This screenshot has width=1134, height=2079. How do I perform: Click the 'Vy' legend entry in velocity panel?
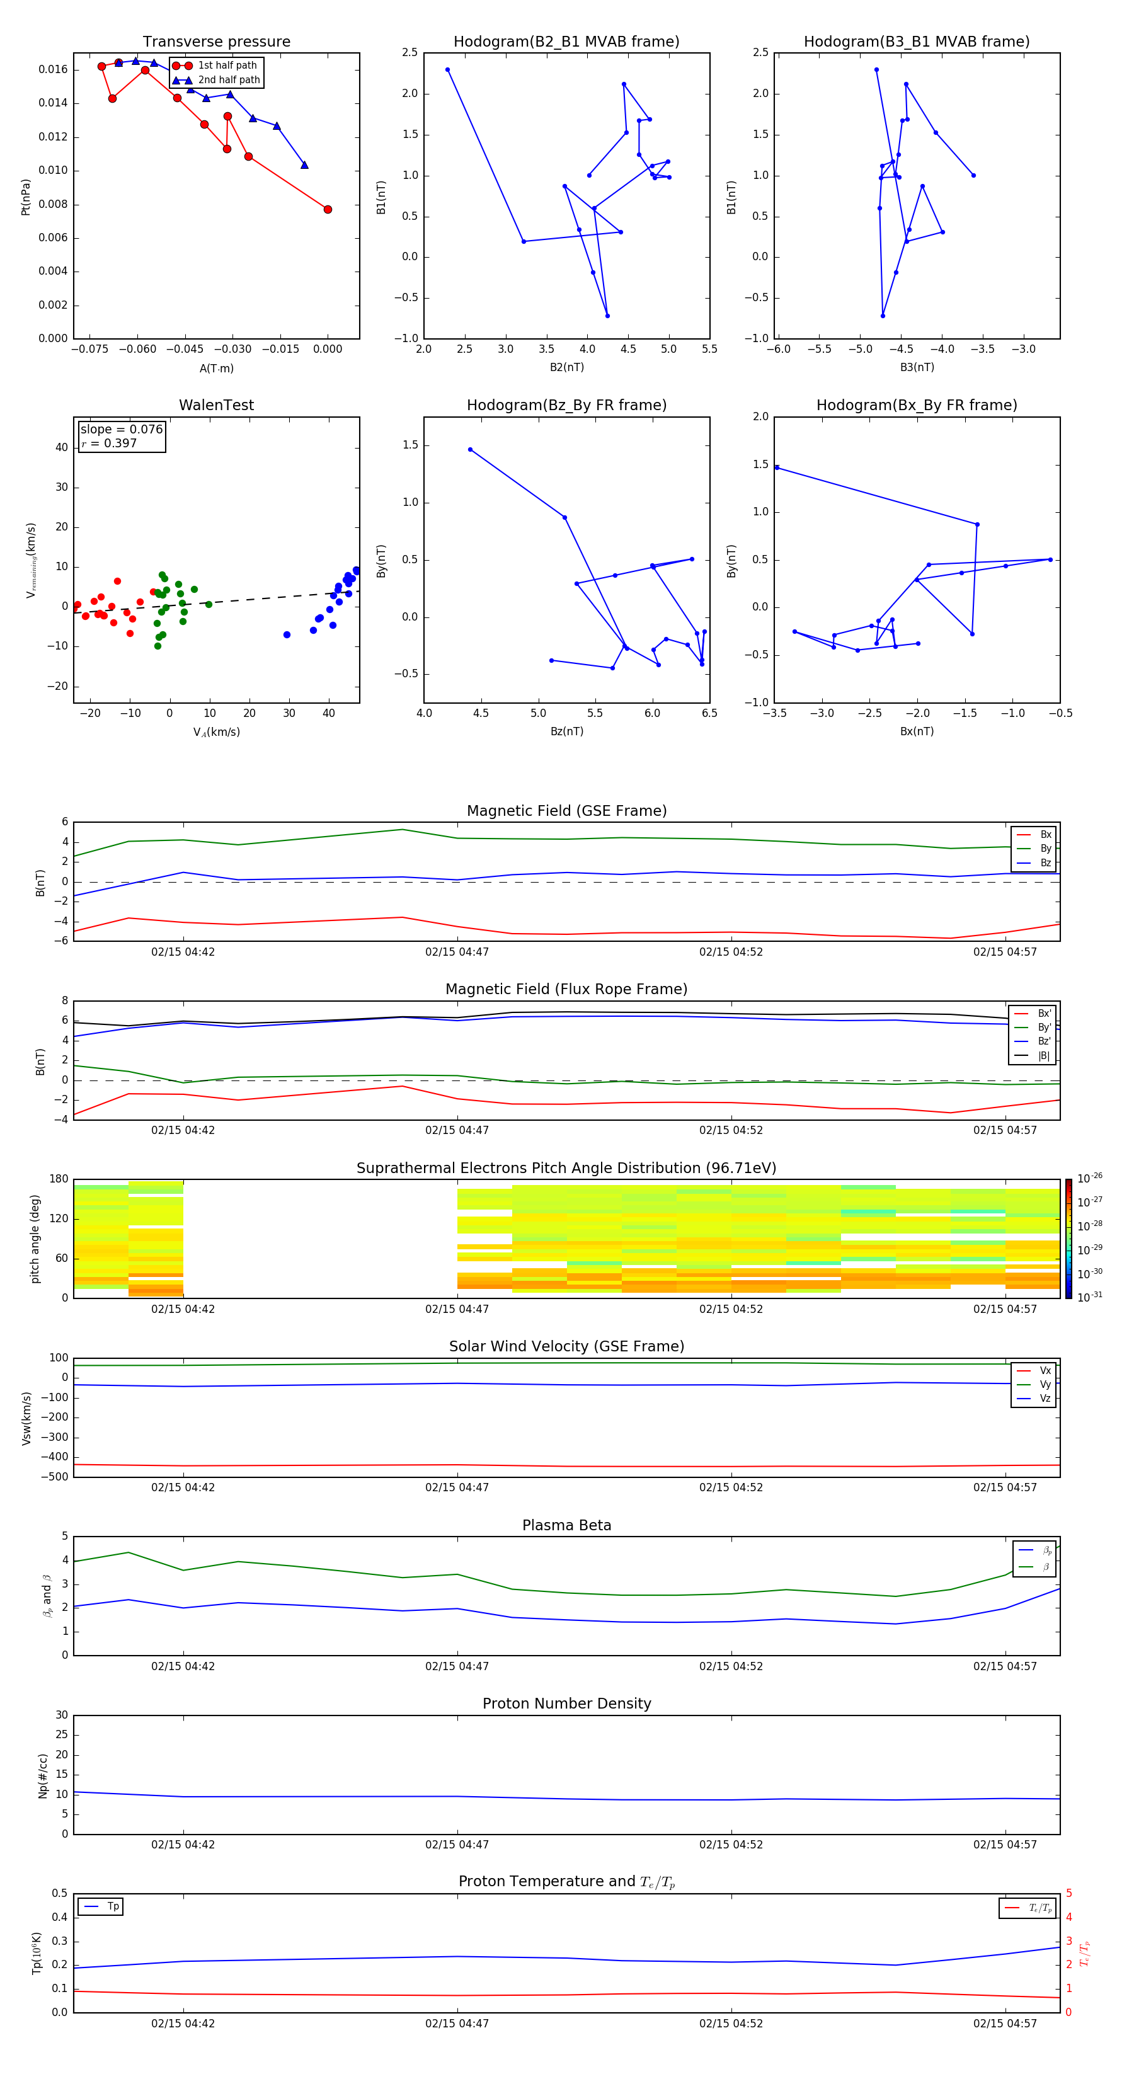tap(1034, 1384)
